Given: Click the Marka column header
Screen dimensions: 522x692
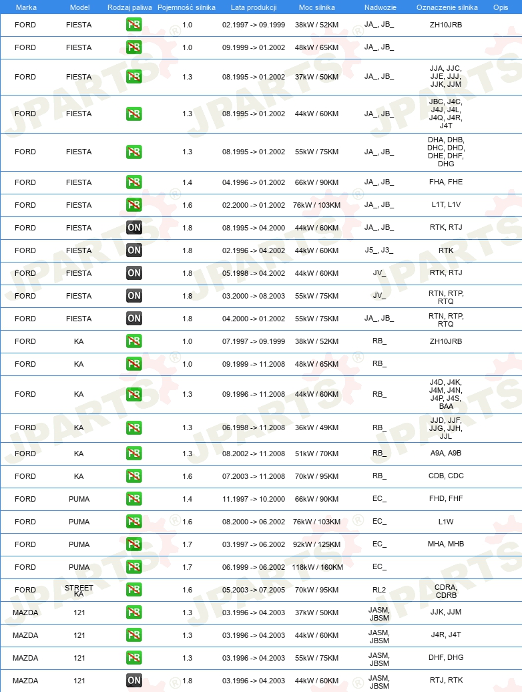Looking at the screenshot, I should (26, 7).
